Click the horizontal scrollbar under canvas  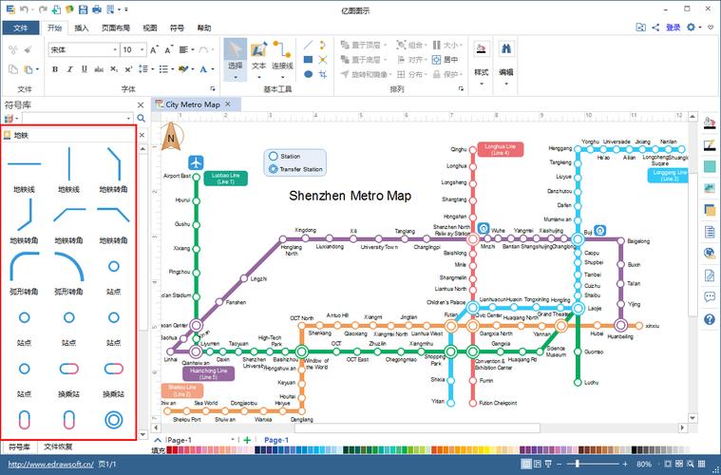pyautogui.click(x=417, y=428)
